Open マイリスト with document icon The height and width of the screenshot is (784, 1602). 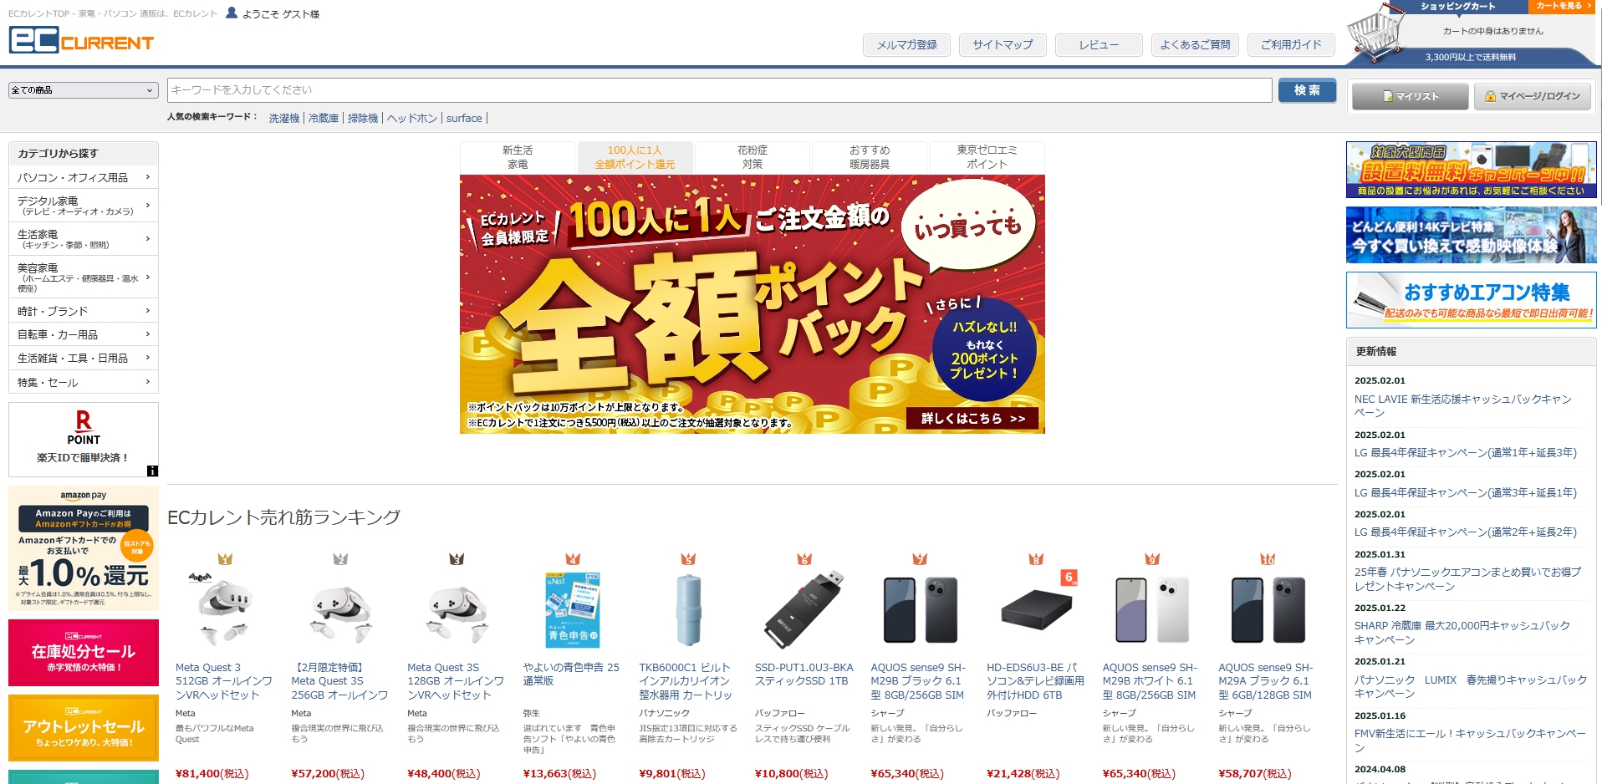coord(1410,96)
